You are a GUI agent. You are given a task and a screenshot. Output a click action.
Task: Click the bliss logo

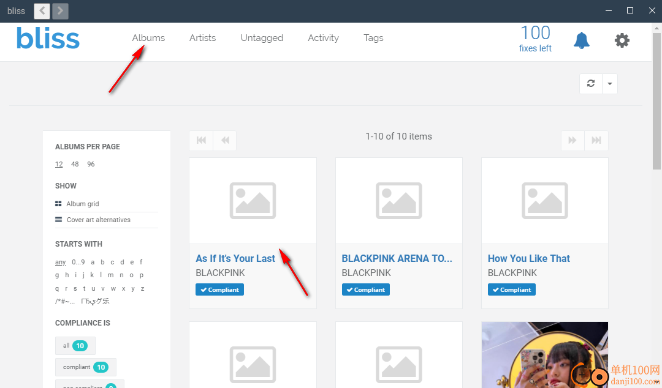point(48,39)
